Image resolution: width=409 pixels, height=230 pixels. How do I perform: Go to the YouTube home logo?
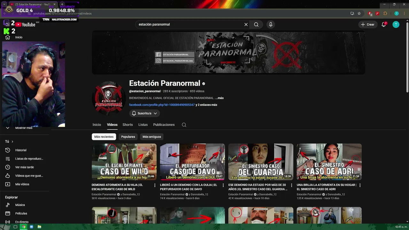[25, 25]
